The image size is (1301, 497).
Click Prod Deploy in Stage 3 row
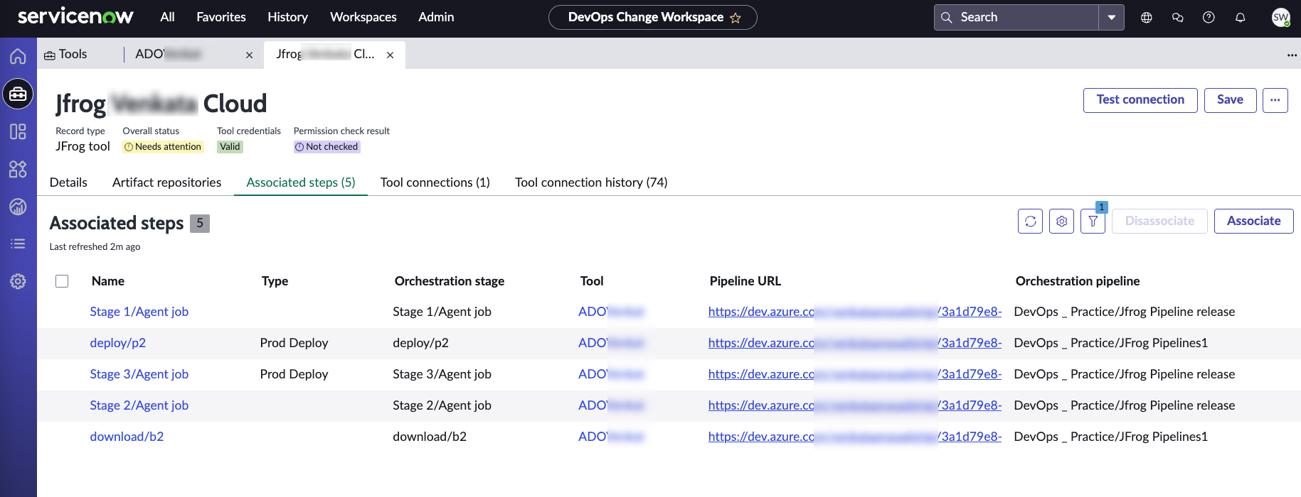tap(294, 374)
